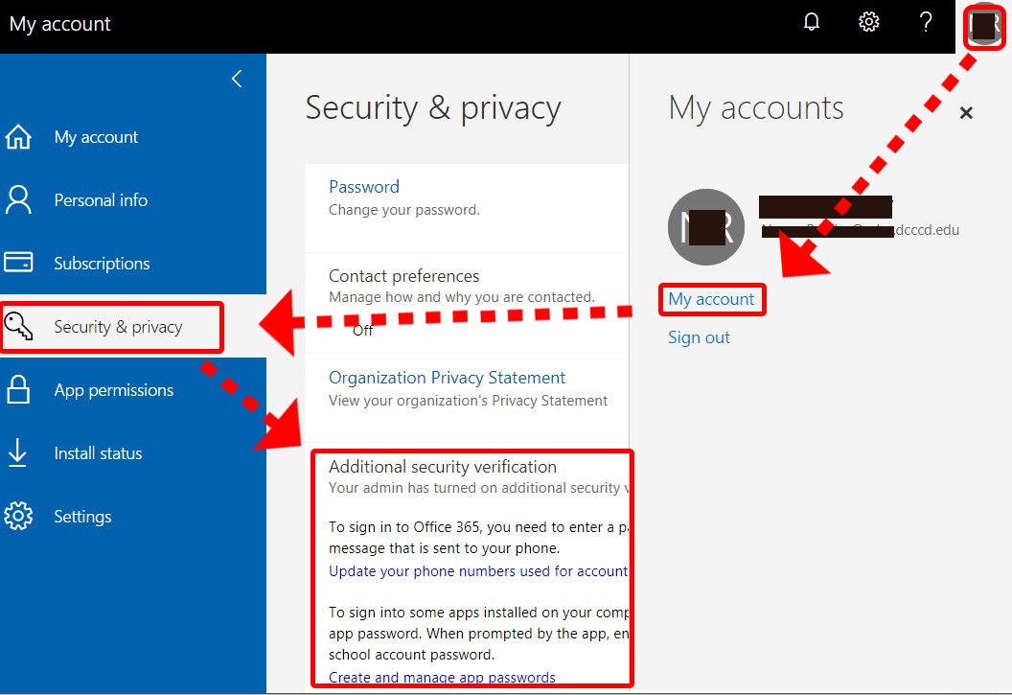Expand Contact preferences section

pos(403,276)
